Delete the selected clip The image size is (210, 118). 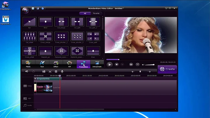tap(56, 72)
